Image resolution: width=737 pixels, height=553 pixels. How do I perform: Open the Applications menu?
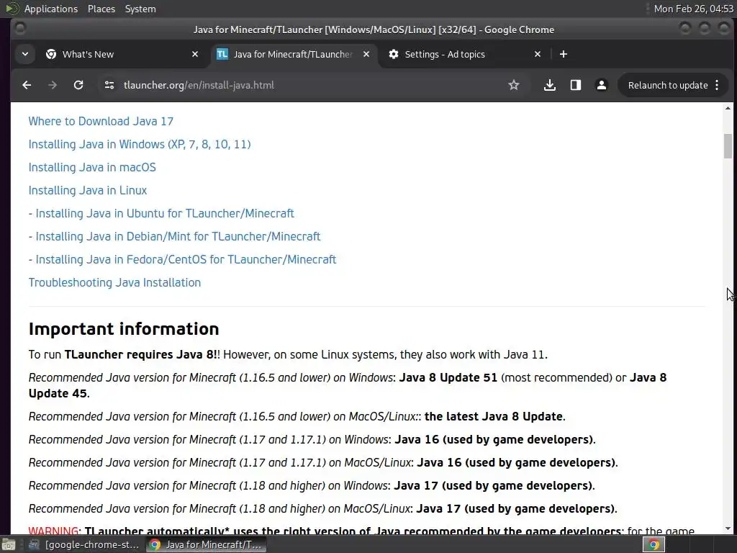coord(51,9)
